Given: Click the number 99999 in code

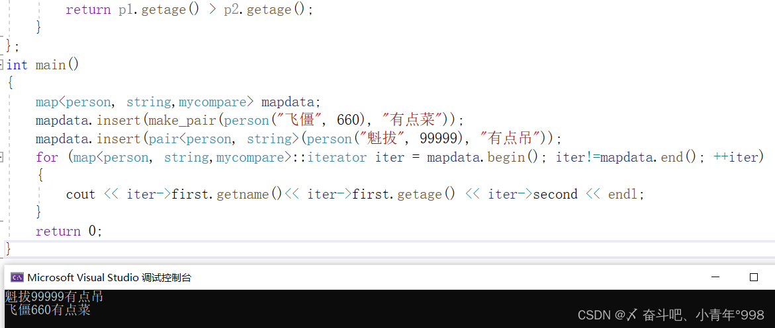Looking at the screenshot, I should pos(437,139).
